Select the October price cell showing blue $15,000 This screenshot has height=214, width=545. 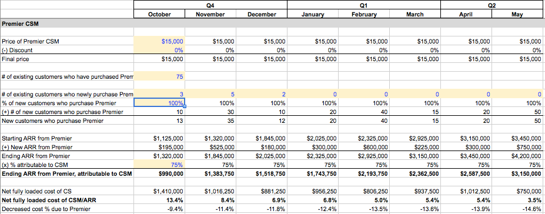[159, 41]
